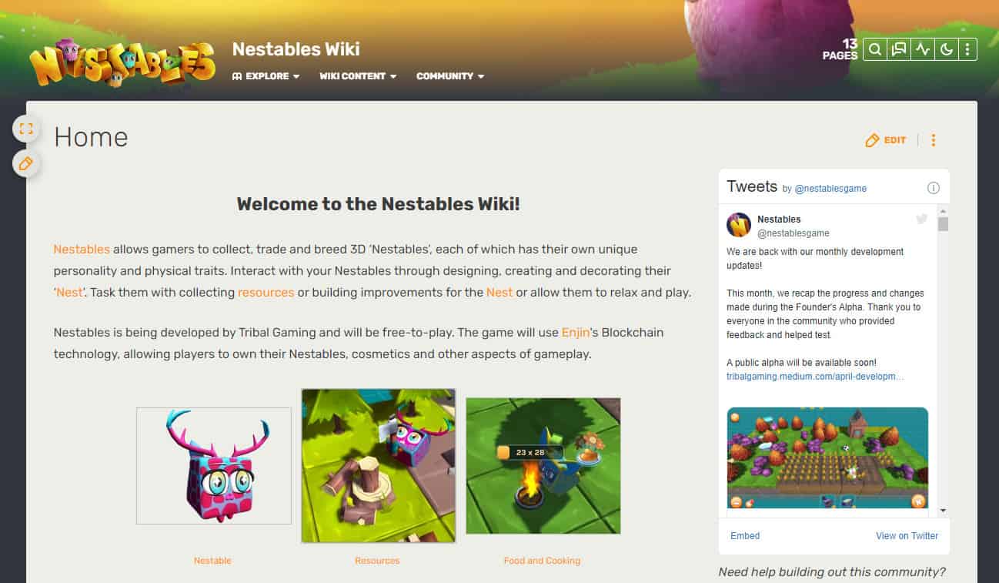
Task: Click the floating pencil edit icon
Action: pos(26,163)
